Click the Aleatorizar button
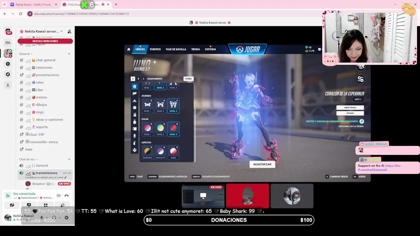Image resolution: width=420 pixels, height=236 pixels. pos(262,164)
